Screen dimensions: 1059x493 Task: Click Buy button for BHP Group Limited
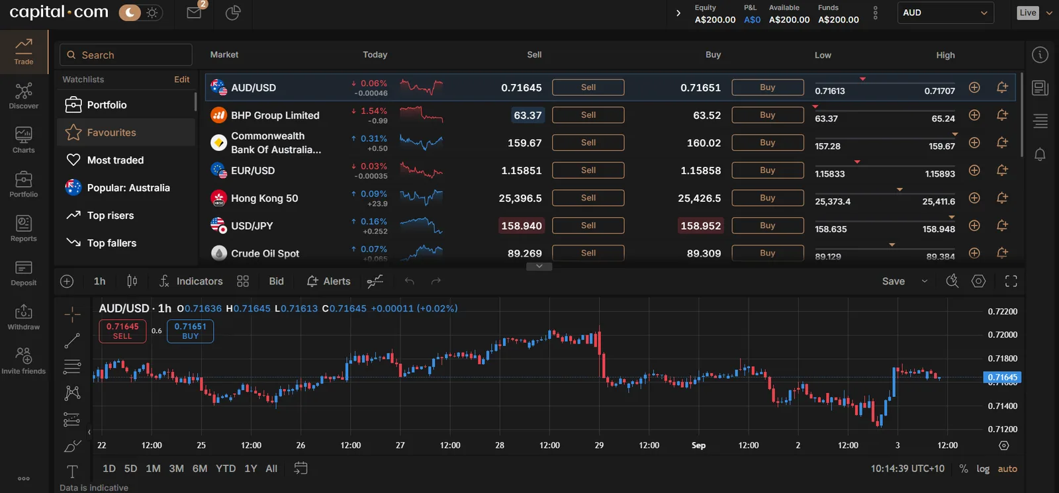pyautogui.click(x=768, y=115)
